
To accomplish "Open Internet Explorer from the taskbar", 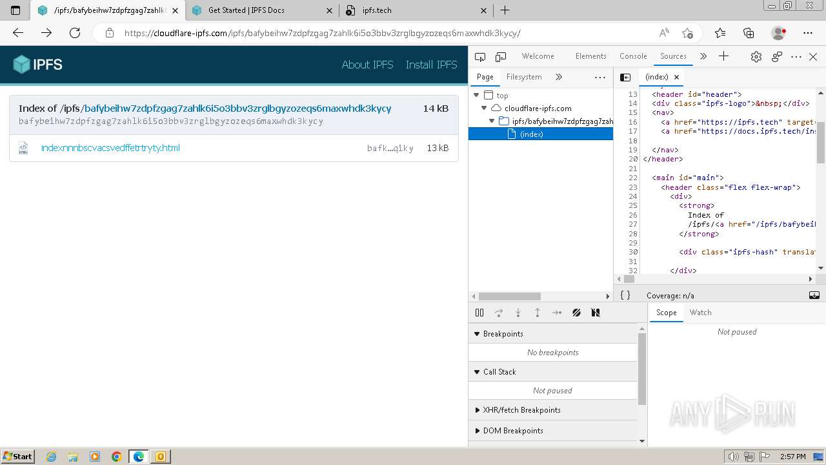I will tap(52, 457).
